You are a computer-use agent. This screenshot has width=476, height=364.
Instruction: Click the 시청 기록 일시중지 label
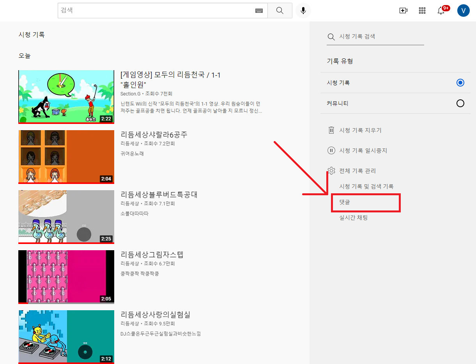[x=363, y=150]
